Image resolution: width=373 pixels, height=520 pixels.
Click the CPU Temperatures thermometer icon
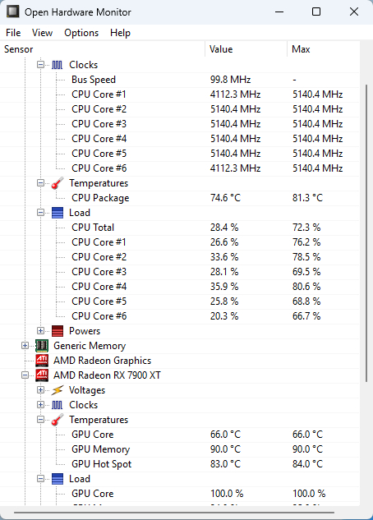tap(57, 183)
